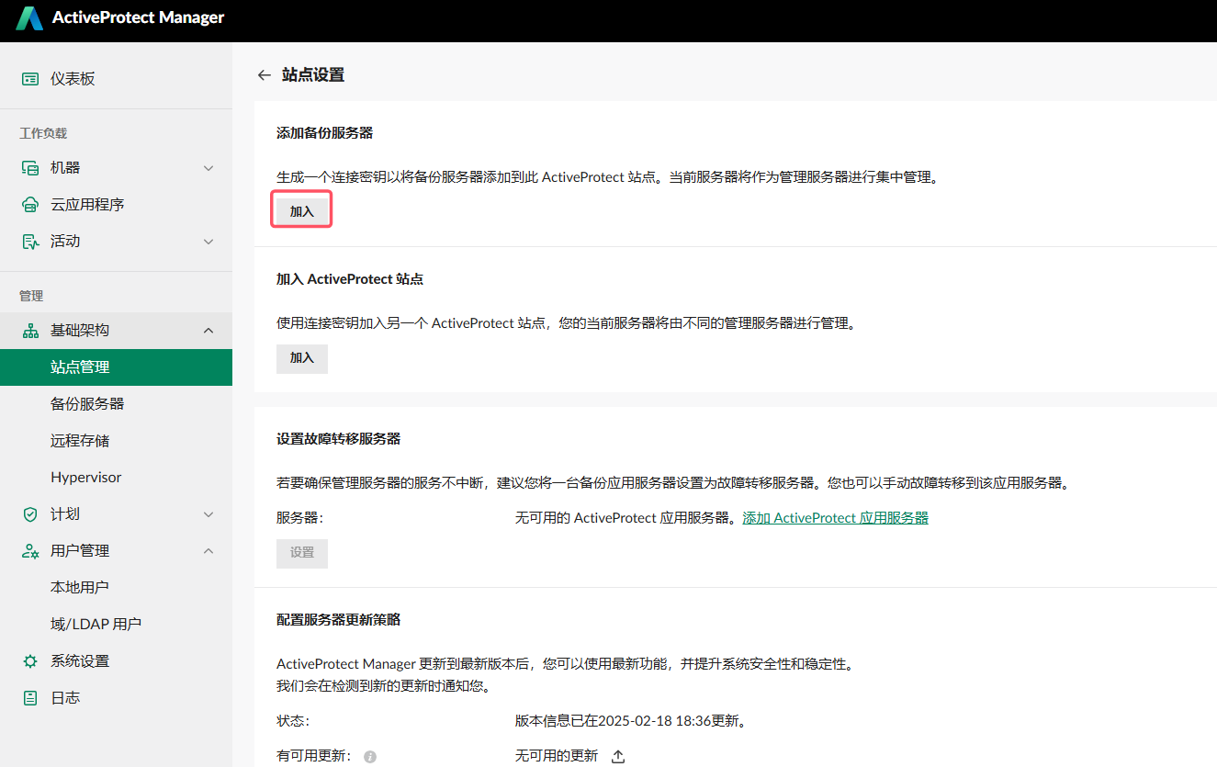Open 仪表板 in the sidebar
Viewport: 1217px width, 767px height.
click(x=116, y=79)
